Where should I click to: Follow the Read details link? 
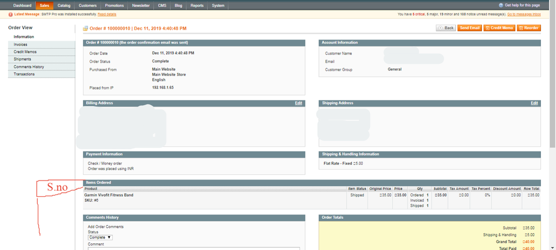click(107, 14)
